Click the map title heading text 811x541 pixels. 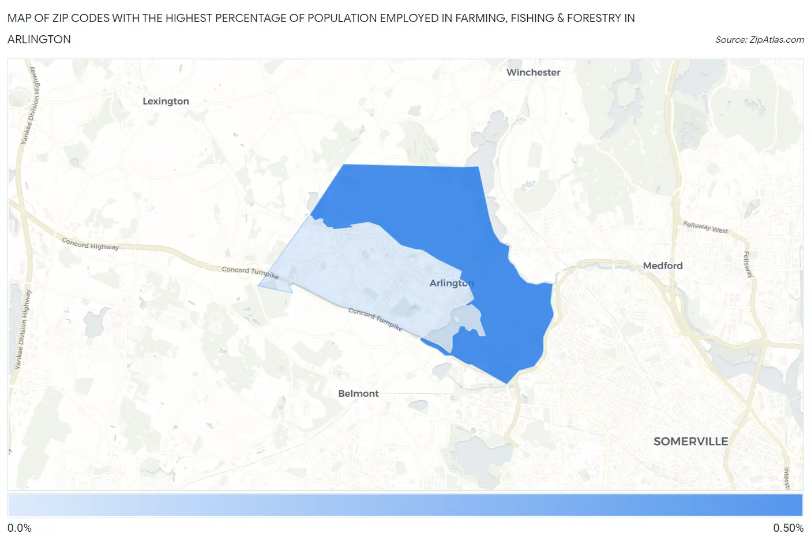[x=321, y=28]
